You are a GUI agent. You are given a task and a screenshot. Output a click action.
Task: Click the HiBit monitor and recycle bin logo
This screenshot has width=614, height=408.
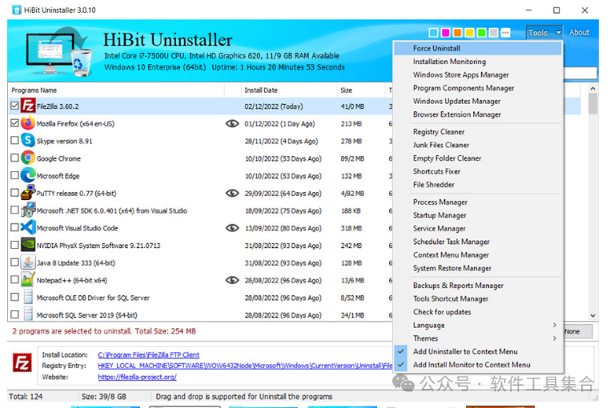(x=58, y=51)
